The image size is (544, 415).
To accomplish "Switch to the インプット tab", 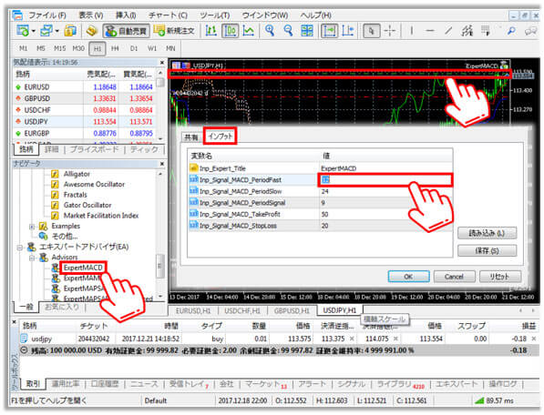I will (x=220, y=137).
